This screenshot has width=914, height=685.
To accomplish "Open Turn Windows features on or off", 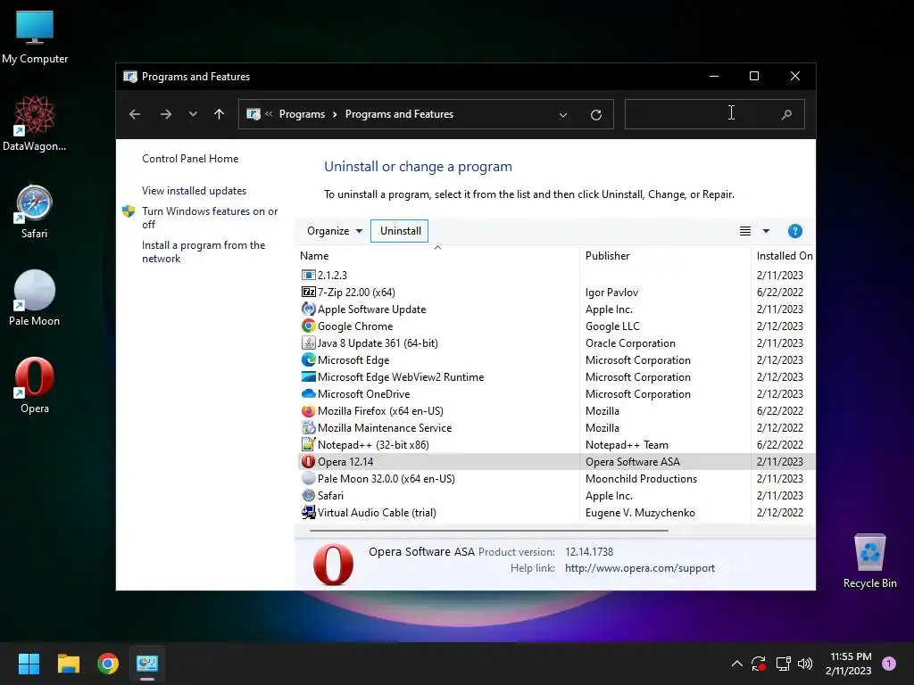I will (210, 218).
